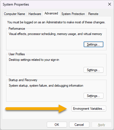Screen dimensions: 114x130
Task: Click the Administrator notice text
Action: pos(56,22)
